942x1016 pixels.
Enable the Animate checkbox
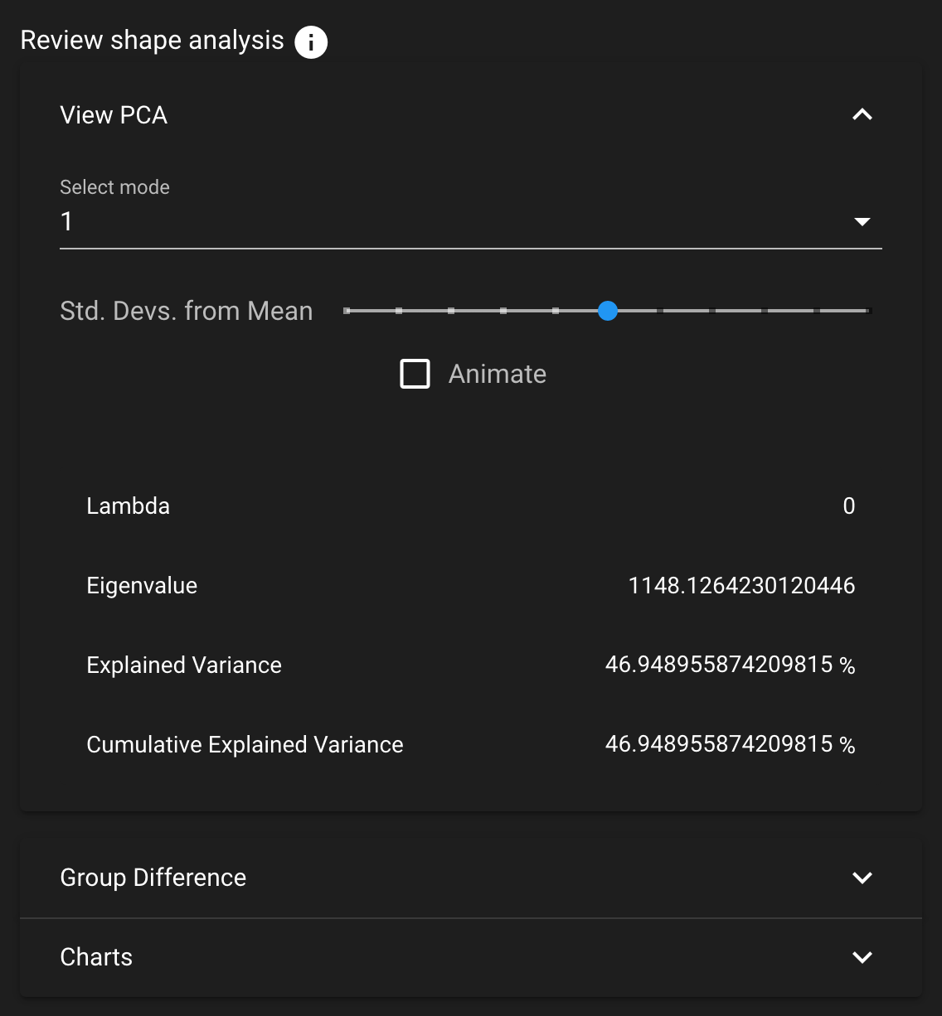[415, 374]
